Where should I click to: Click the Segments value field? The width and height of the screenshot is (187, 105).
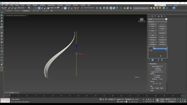pos(159,72)
